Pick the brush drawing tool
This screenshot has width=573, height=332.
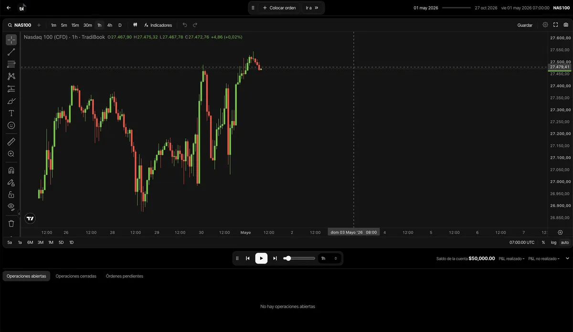11,101
